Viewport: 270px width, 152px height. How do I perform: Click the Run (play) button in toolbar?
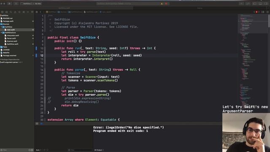point(9,4)
